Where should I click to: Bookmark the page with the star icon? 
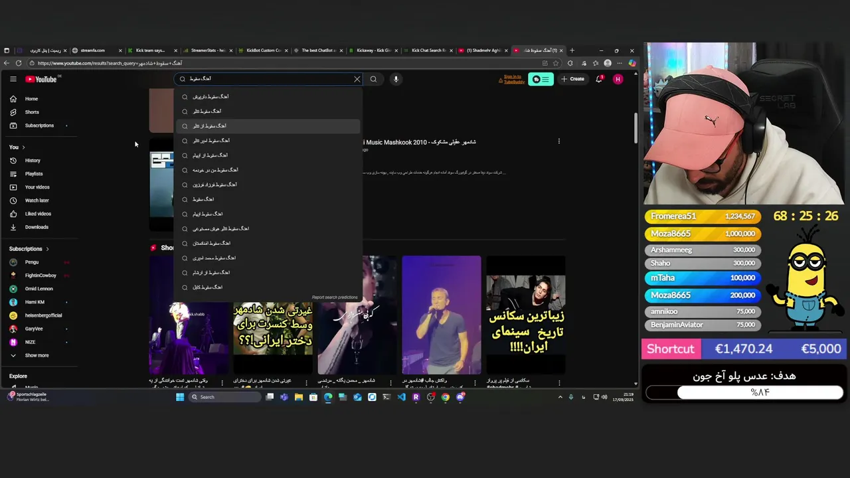pyautogui.click(x=556, y=63)
